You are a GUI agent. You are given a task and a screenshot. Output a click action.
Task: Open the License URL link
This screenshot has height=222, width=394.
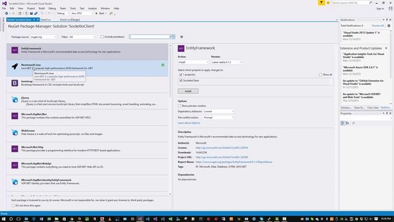pyautogui.click(x=222, y=148)
